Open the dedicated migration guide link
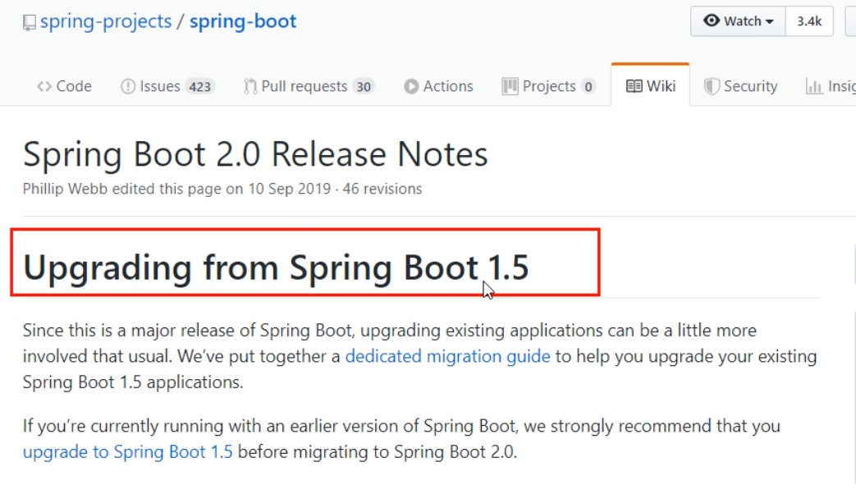The width and height of the screenshot is (856, 494). 447,357
